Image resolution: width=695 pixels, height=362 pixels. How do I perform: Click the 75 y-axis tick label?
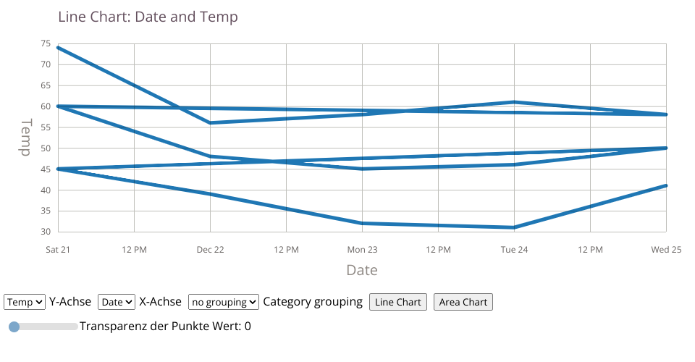tap(46, 43)
